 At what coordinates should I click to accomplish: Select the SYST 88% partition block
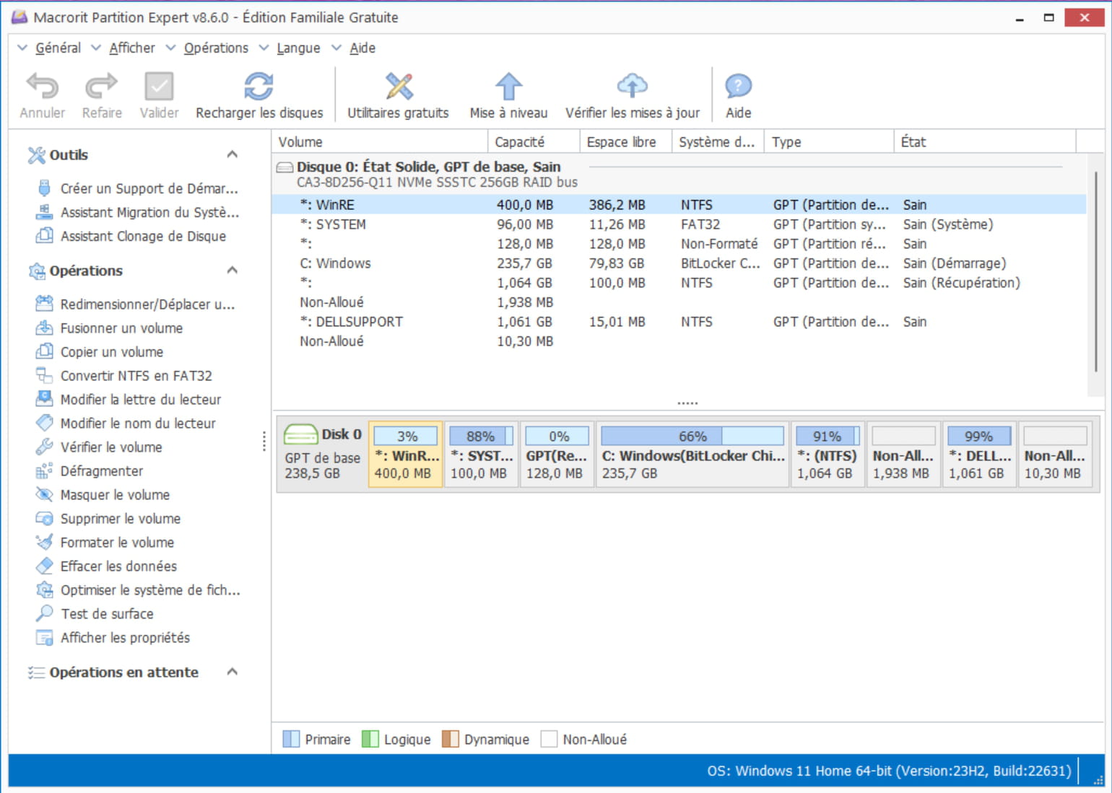481,455
